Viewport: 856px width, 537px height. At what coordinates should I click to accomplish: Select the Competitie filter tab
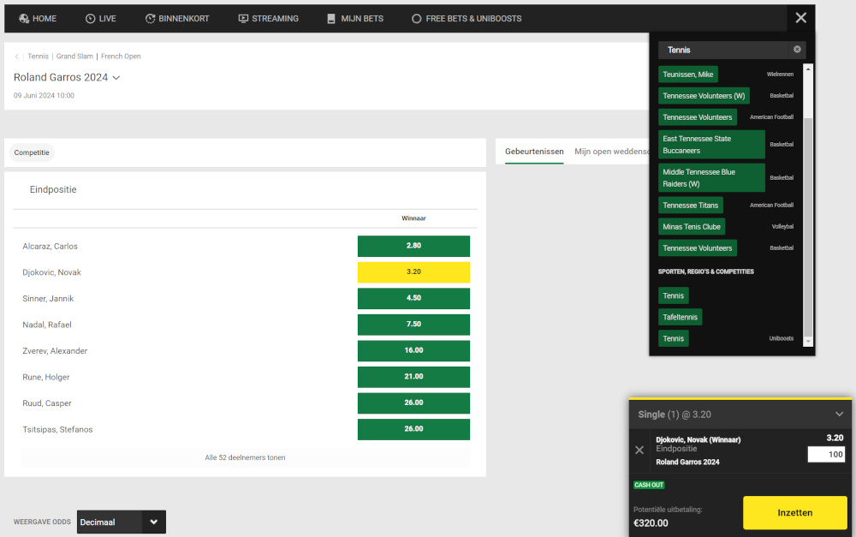click(x=32, y=152)
